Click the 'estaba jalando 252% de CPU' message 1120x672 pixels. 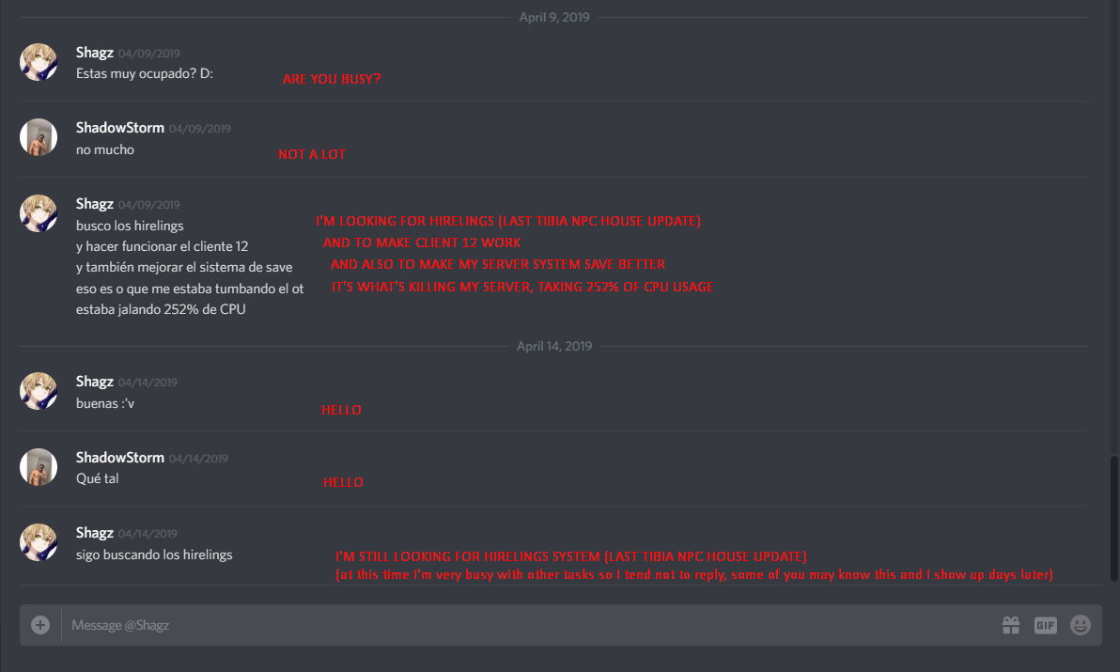coord(161,309)
